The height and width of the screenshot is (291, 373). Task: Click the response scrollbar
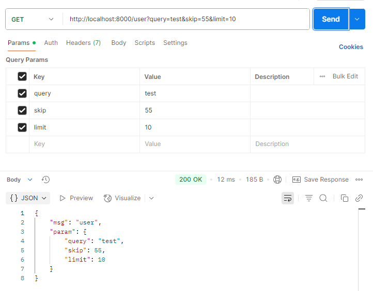[362, 249]
